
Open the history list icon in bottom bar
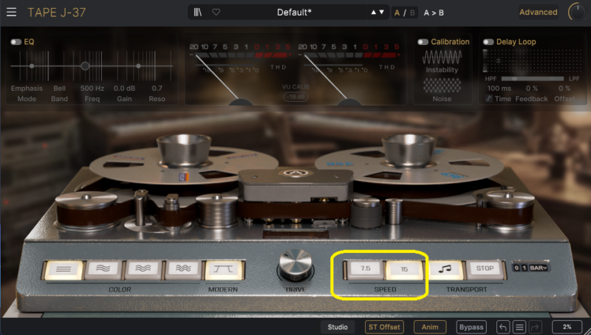coord(519,327)
